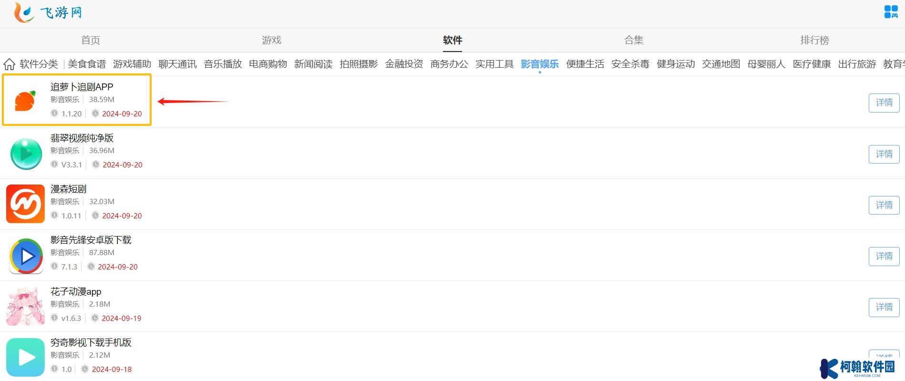Select the 实用工具 category
The height and width of the screenshot is (381, 905).
(x=494, y=64)
